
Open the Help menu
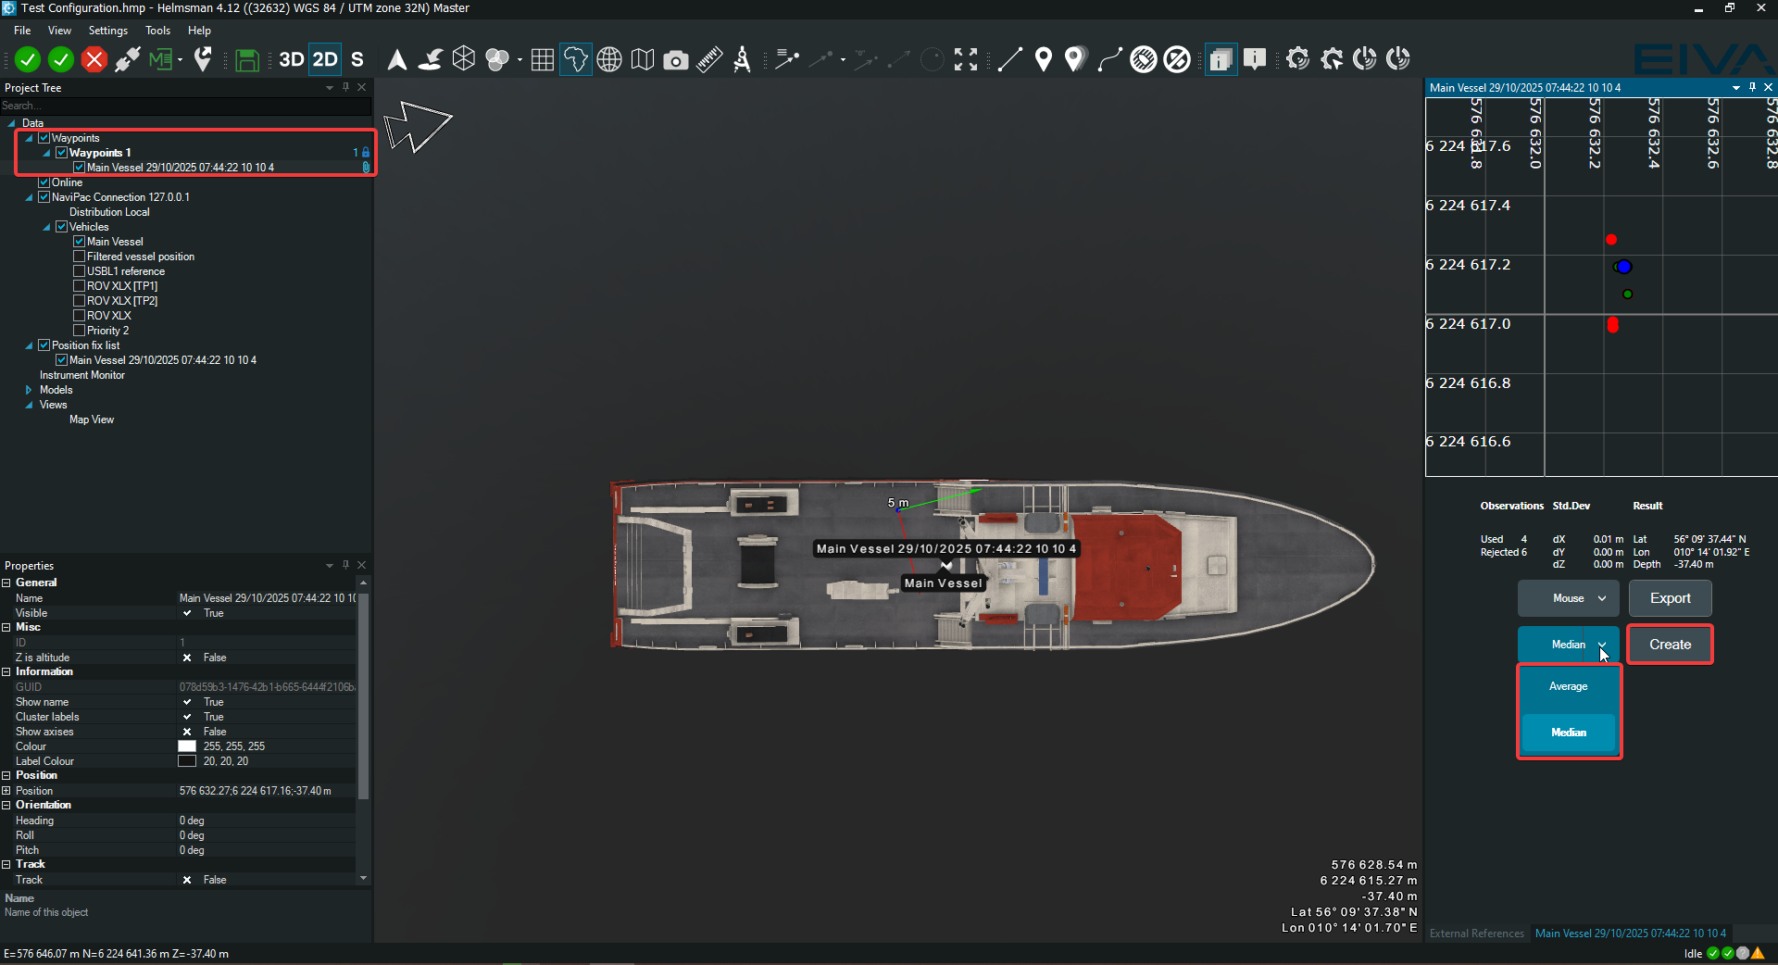(x=199, y=31)
